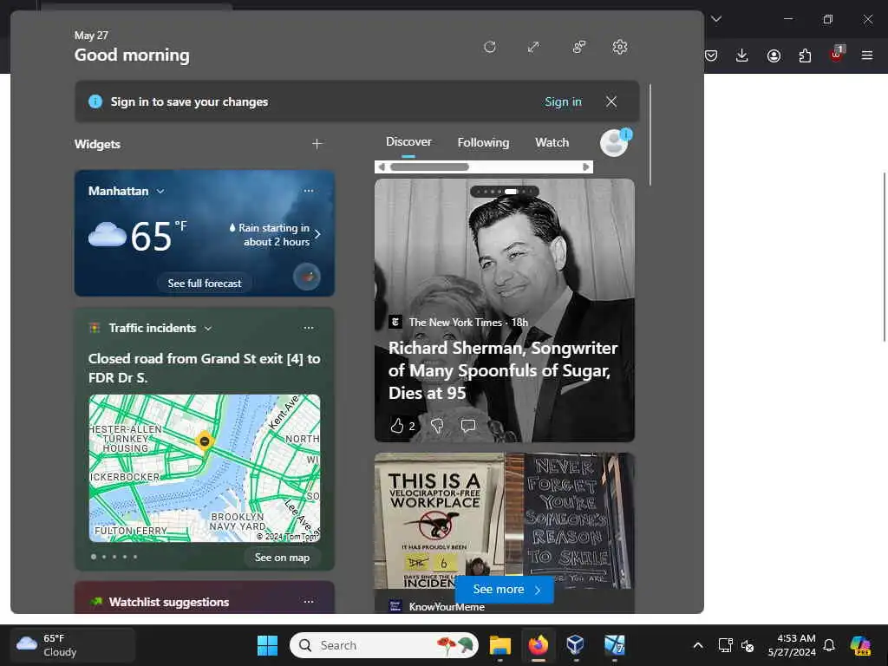This screenshot has height=666, width=888.
Task: Click the Sign in link
Action: 563,102
